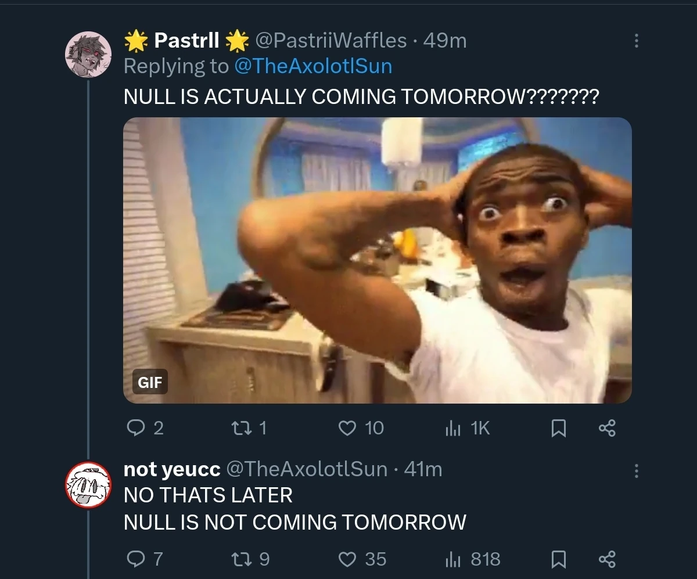Click the GIF badge on the reaction image
This screenshot has height=579, width=697.
pos(150,382)
